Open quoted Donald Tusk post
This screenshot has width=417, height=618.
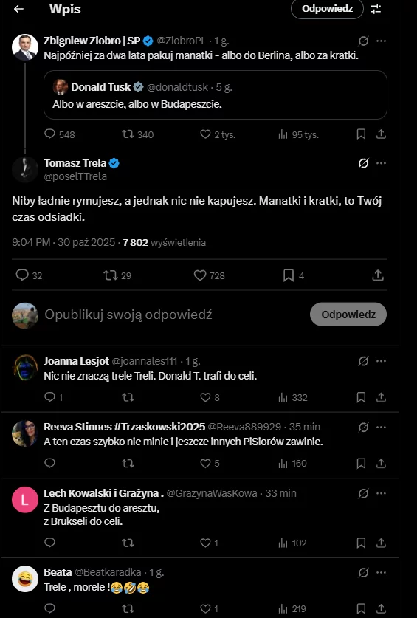point(216,95)
